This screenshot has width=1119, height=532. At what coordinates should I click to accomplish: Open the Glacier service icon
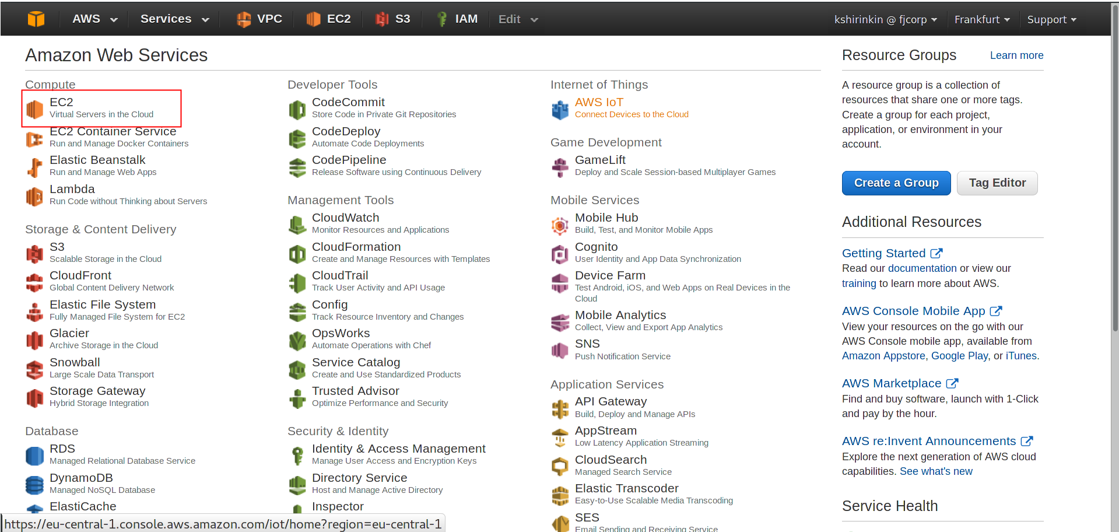[35, 341]
